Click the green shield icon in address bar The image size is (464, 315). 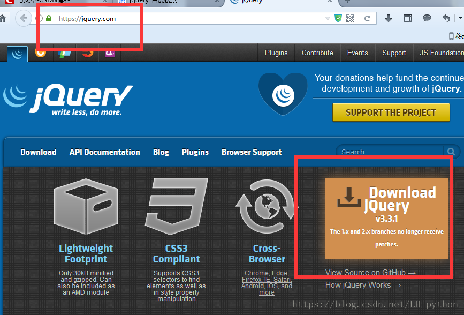pos(338,18)
